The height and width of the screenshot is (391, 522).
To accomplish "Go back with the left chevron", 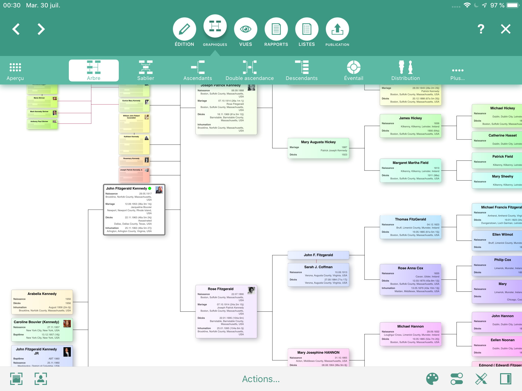I will pyautogui.click(x=16, y=29).
